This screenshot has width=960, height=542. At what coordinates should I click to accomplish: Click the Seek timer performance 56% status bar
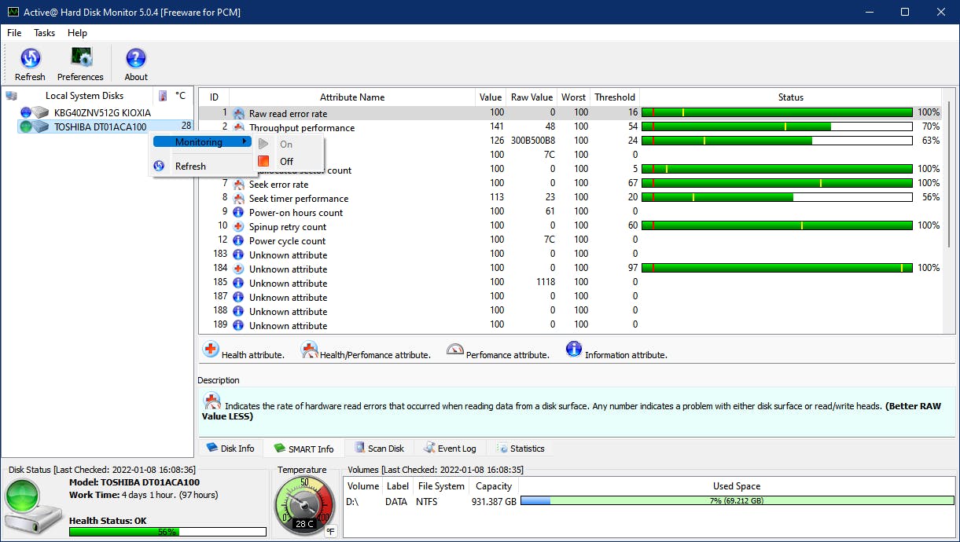[x=777, y=197]
